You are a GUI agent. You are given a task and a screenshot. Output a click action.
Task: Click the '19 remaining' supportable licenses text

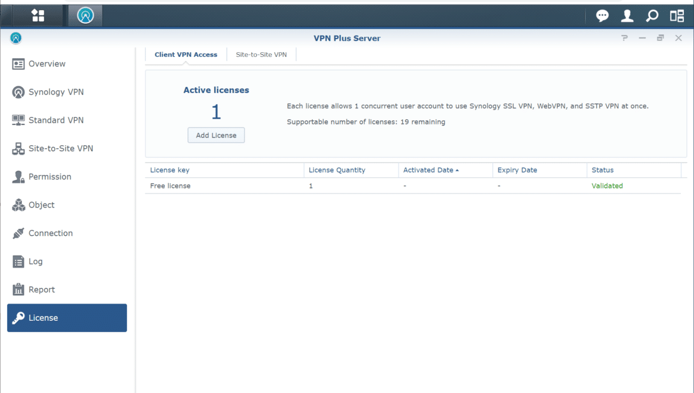point(423,122)
